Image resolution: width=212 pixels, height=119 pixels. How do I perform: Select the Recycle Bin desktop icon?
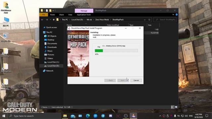[x=5, y=37]
